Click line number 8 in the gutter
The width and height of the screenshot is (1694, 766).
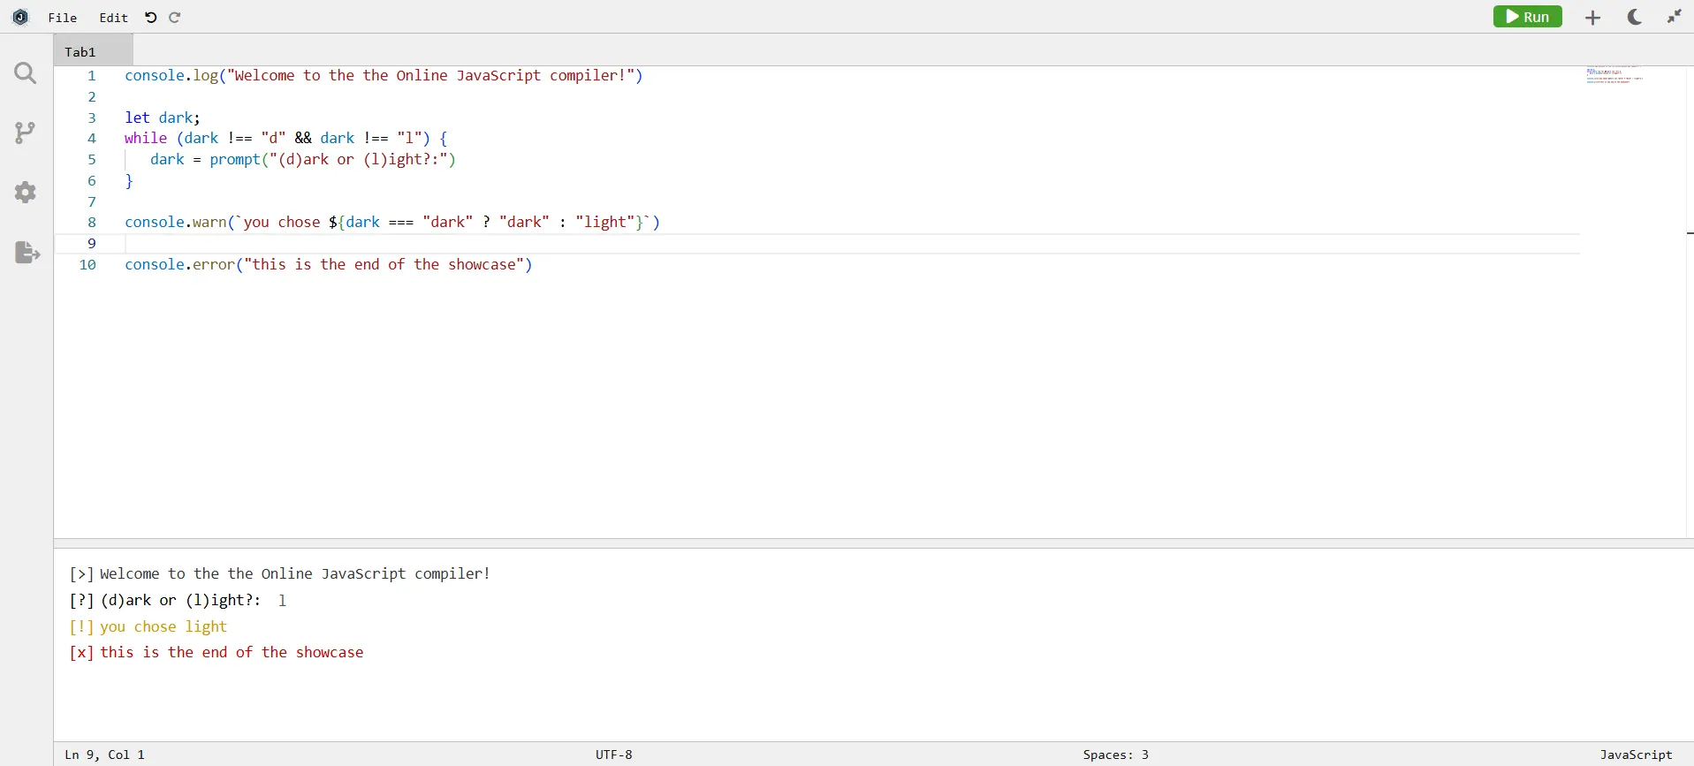point(91,223)
